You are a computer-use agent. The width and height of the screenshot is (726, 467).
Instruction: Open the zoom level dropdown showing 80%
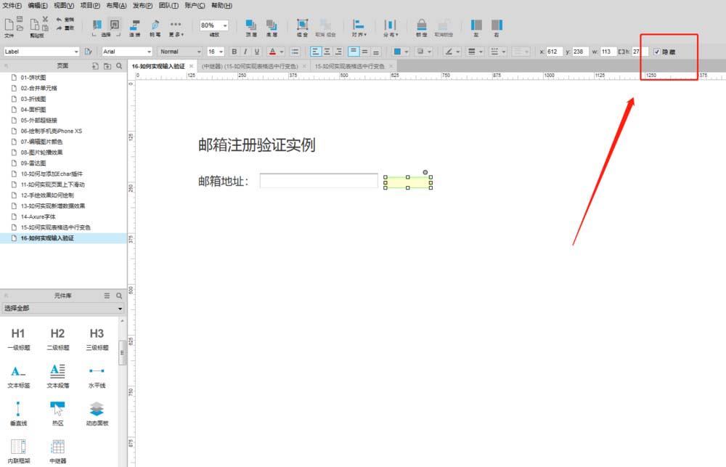click(223, 25)
